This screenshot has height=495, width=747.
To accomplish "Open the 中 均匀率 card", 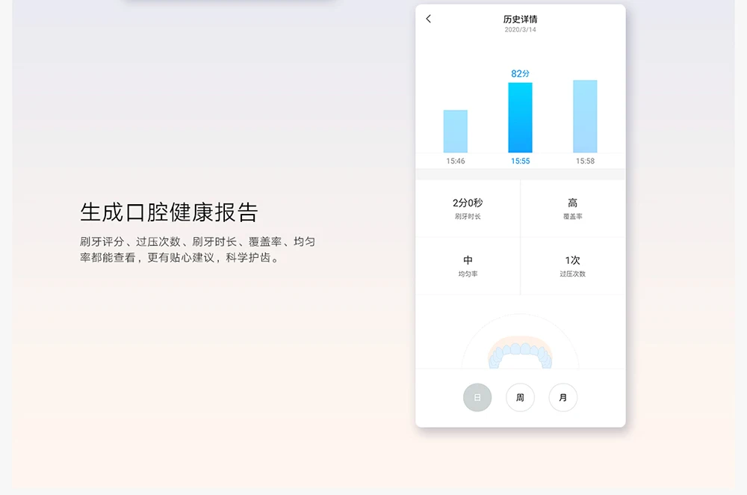I will tap(468, 266).
